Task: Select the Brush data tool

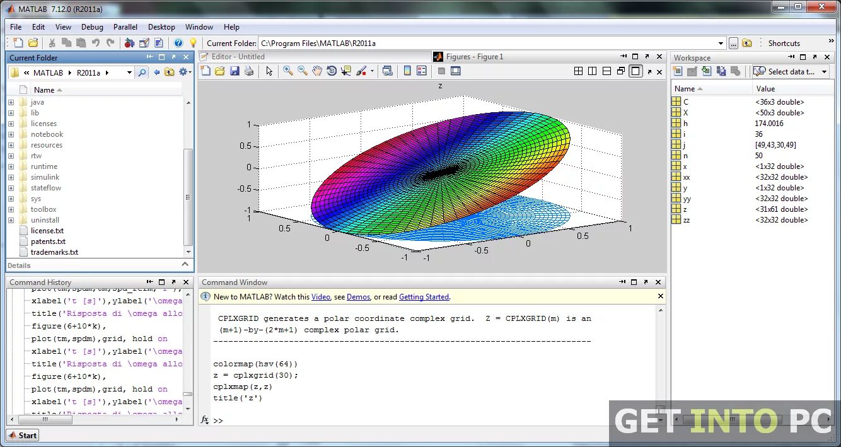Action: click(x=361, y=71)
